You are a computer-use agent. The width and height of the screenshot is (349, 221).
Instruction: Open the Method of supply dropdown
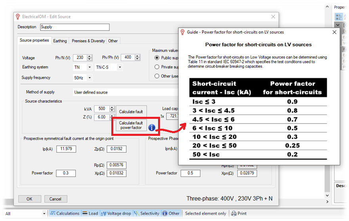click(x=126, y=92)
